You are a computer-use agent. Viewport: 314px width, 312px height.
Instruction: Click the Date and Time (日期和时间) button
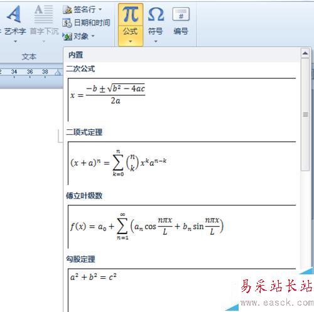click(x=86, y=23)
